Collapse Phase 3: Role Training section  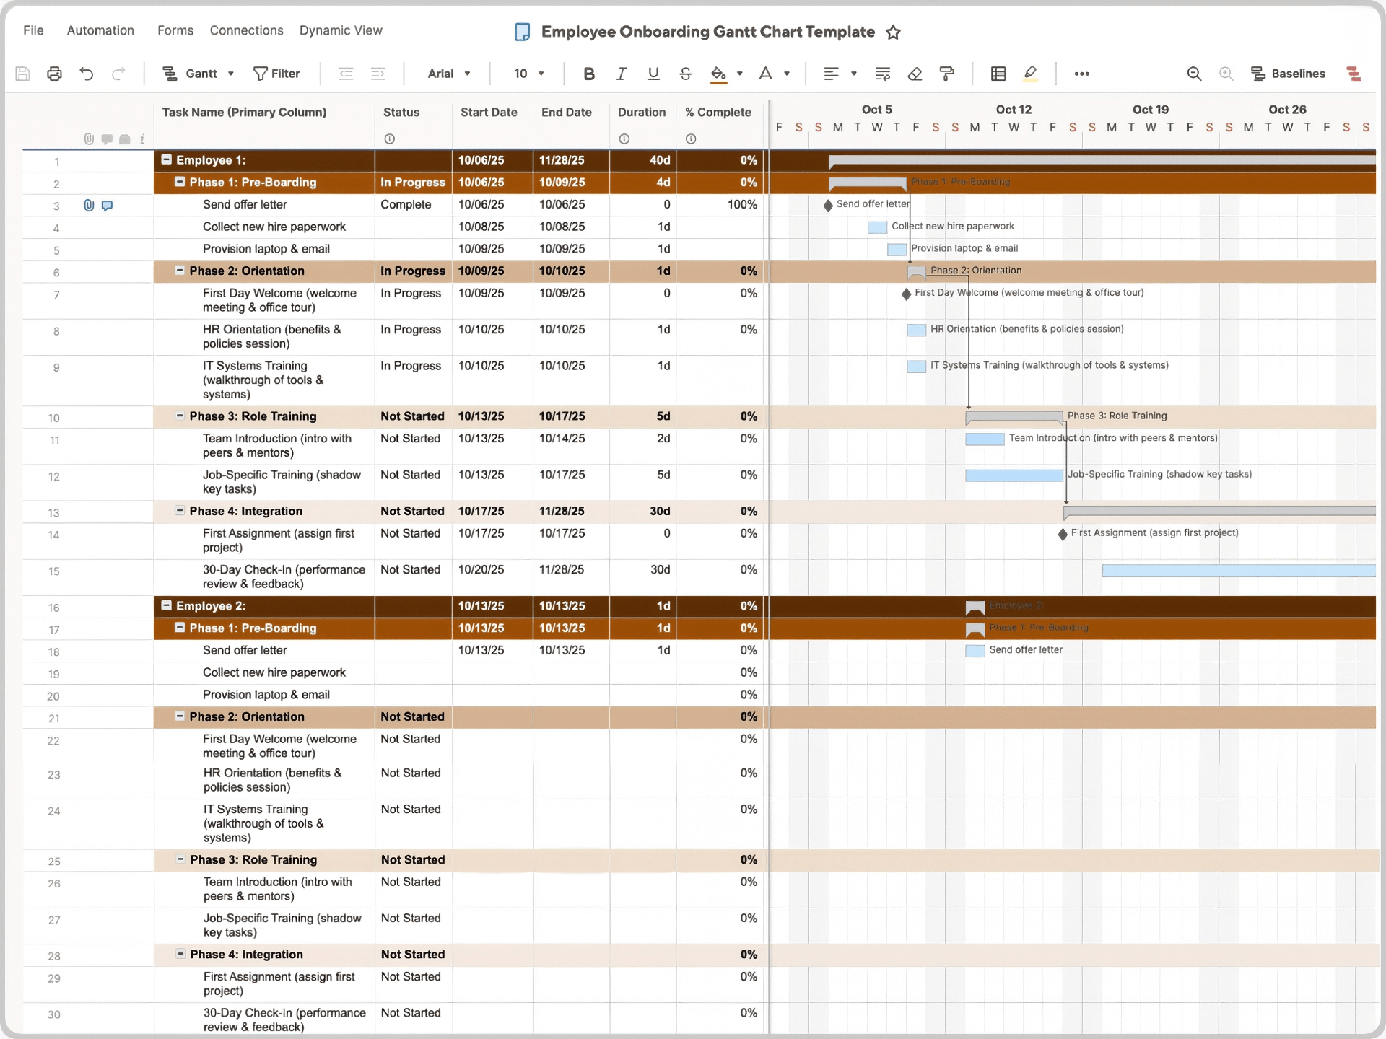180,416
